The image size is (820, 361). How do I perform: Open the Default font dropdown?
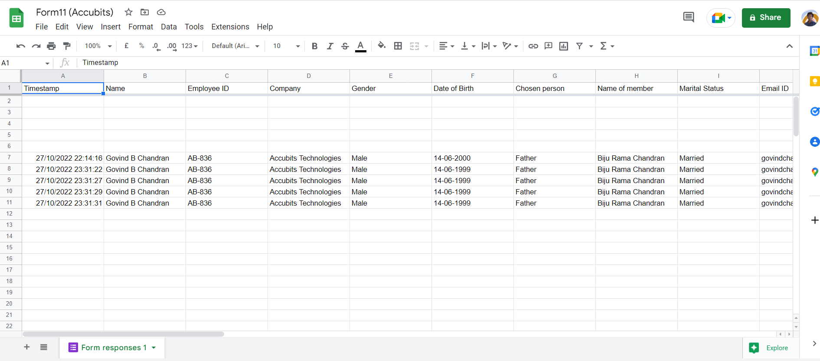click(235, 46)
